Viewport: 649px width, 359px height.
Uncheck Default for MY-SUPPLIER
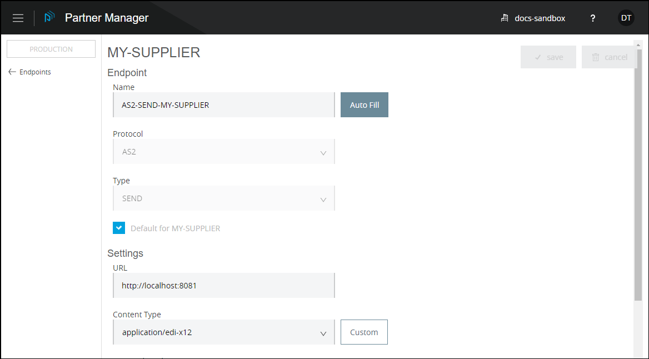[119, 227]
